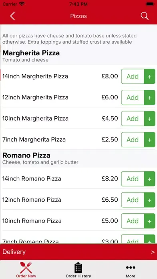Tap plus icon for 14inch Romano Pizza
Screen dimensions: 157x279
[149, 179]
